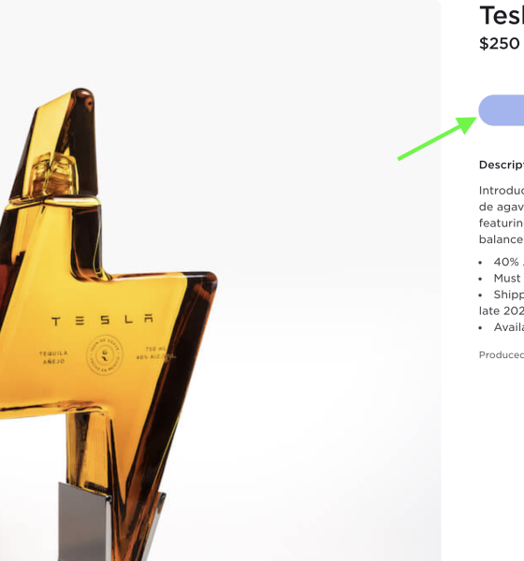
Task: Click the circular agave seal on bottle
Action: coord(105,355)
